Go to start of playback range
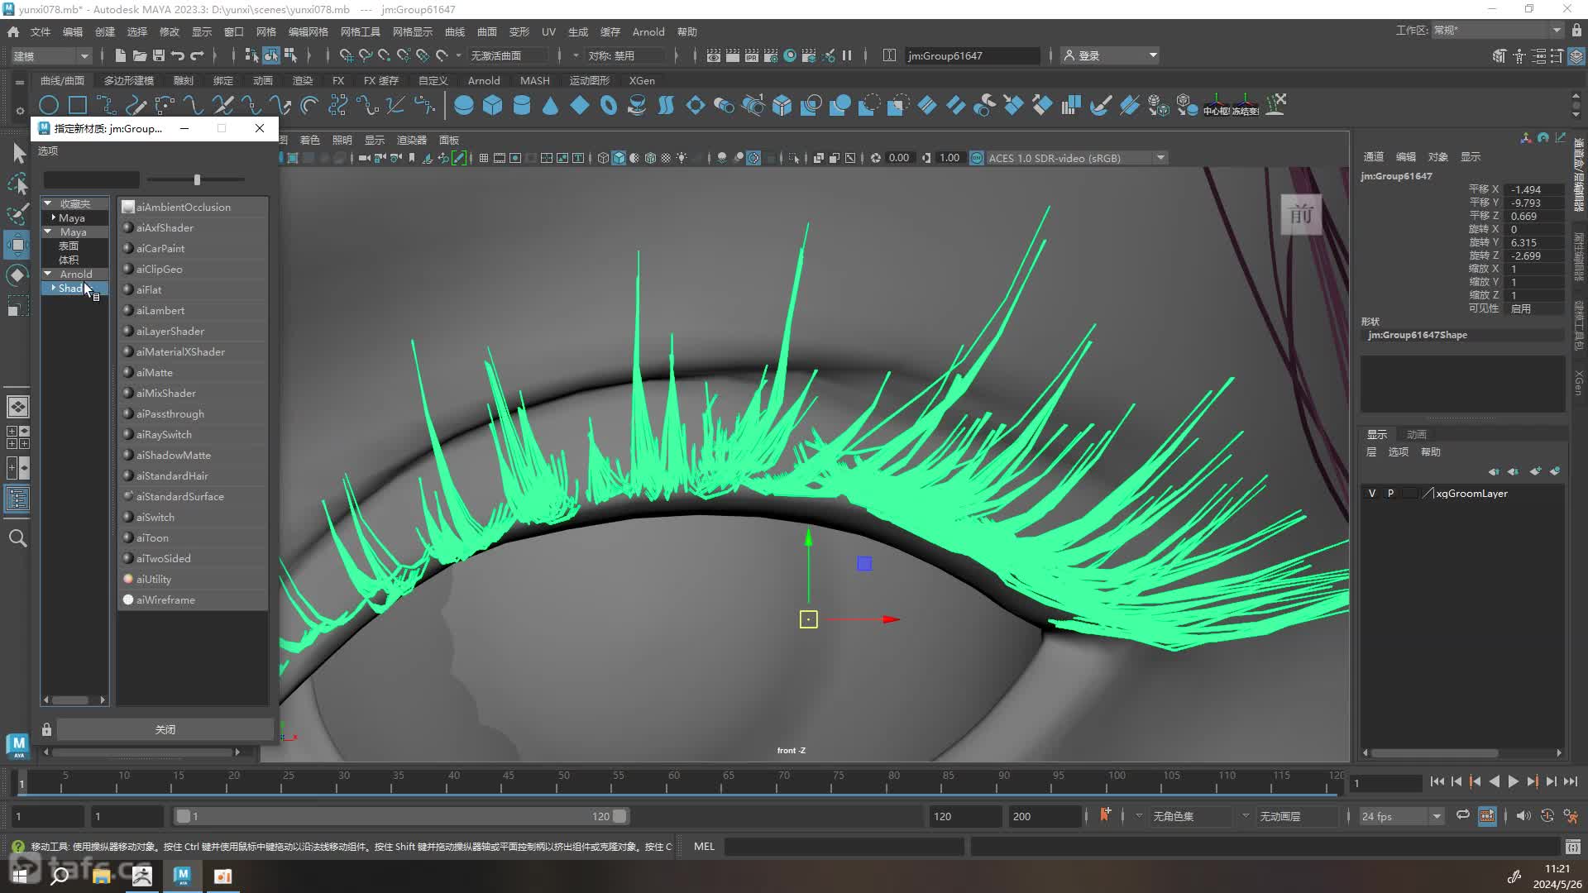The width and height of the screenshot is (1588, 893). tap(1437, 781)
